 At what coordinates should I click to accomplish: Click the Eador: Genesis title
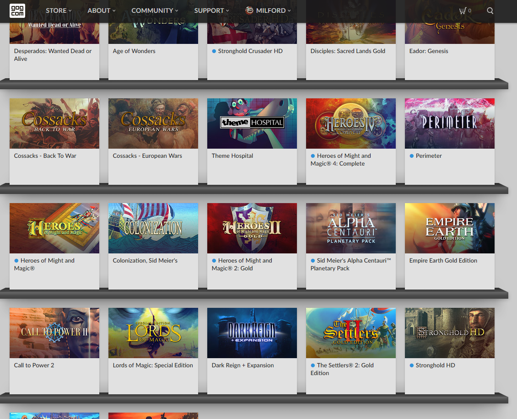[429, 51]
